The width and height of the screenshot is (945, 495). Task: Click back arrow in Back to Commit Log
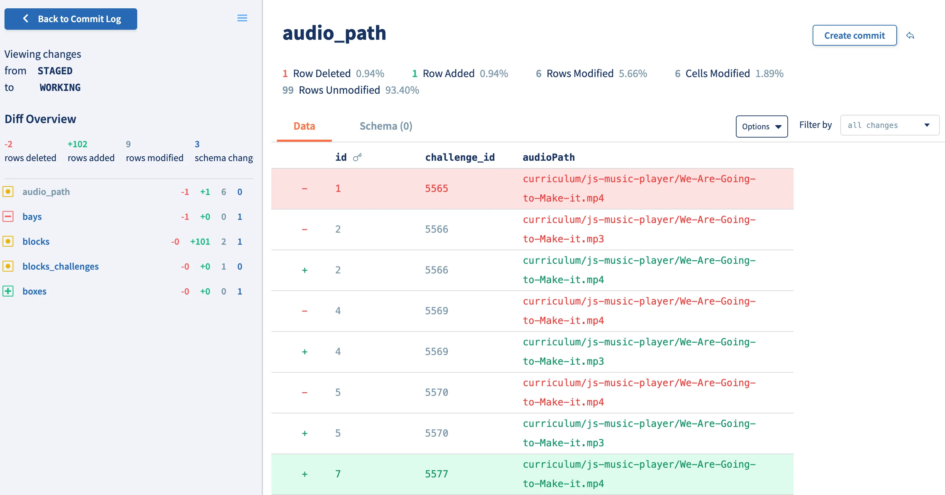(x=26, y=19)
